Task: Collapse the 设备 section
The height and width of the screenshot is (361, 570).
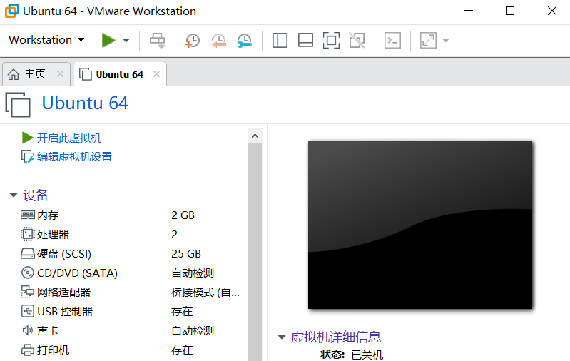Action: pyautogui.click(x=14, y=195)
